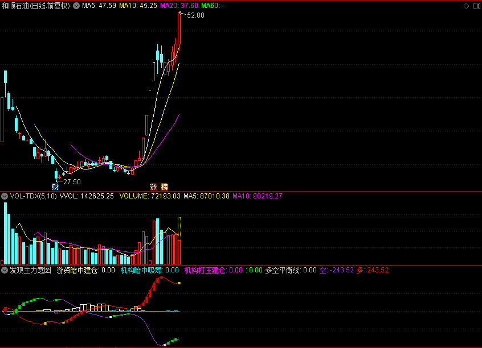The height and width of the screenshot is (348, 482).
Task: Click the MA20 moving average label
Action: click(179, 6)
